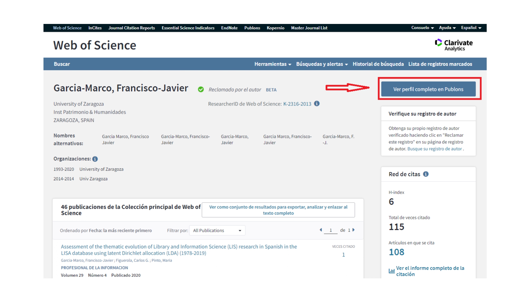
Task: Click ResearcherID link K-2316-2013
Action: click(x=297, y=104)
